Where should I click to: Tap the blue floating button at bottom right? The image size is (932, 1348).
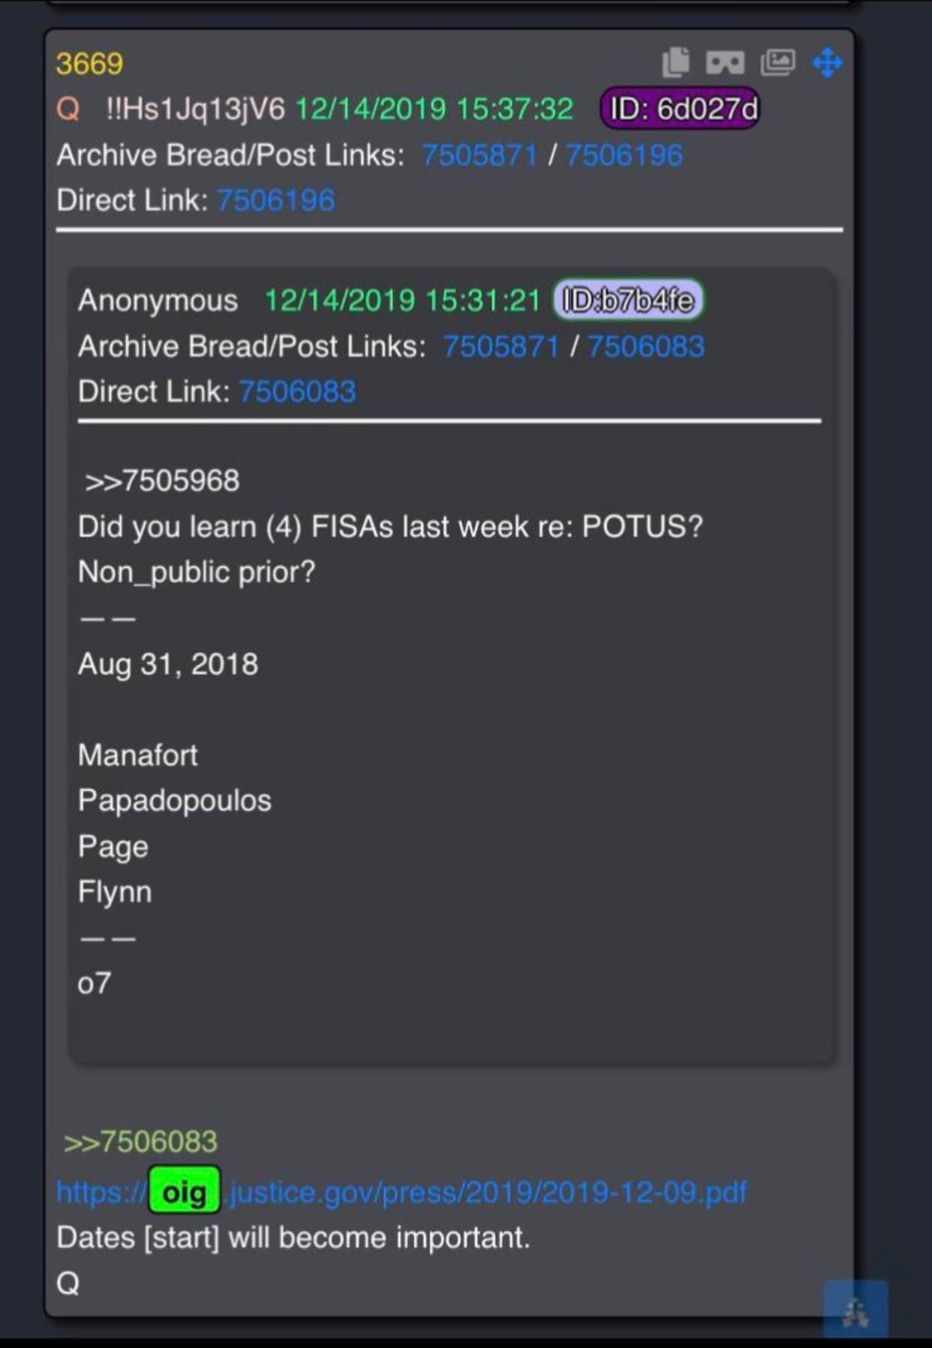855,1310
